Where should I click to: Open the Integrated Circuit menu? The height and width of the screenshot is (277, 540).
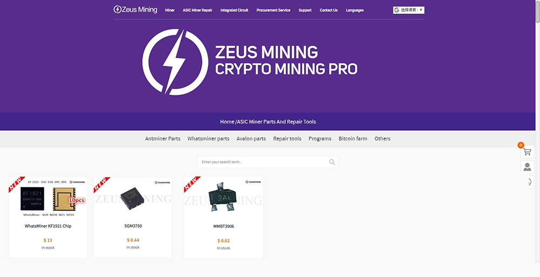tap(234, 10)
